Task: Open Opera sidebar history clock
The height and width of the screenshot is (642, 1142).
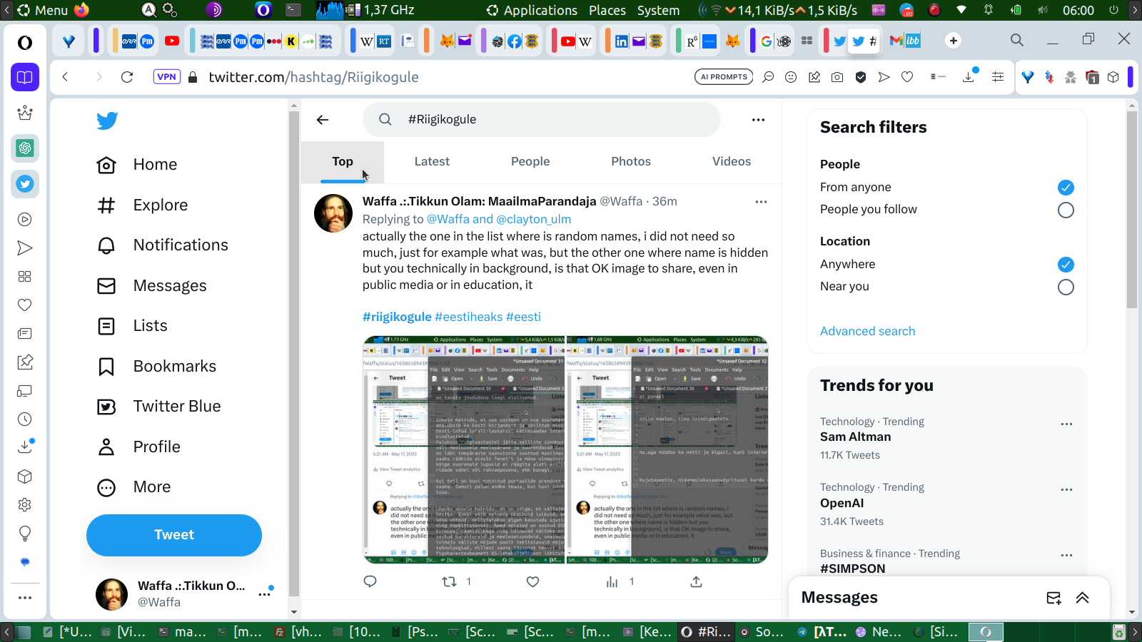Action: (25, 419)
